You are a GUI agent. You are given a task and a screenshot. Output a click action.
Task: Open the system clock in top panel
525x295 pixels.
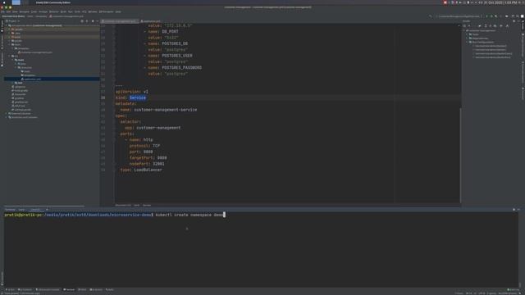click(500, 2)
